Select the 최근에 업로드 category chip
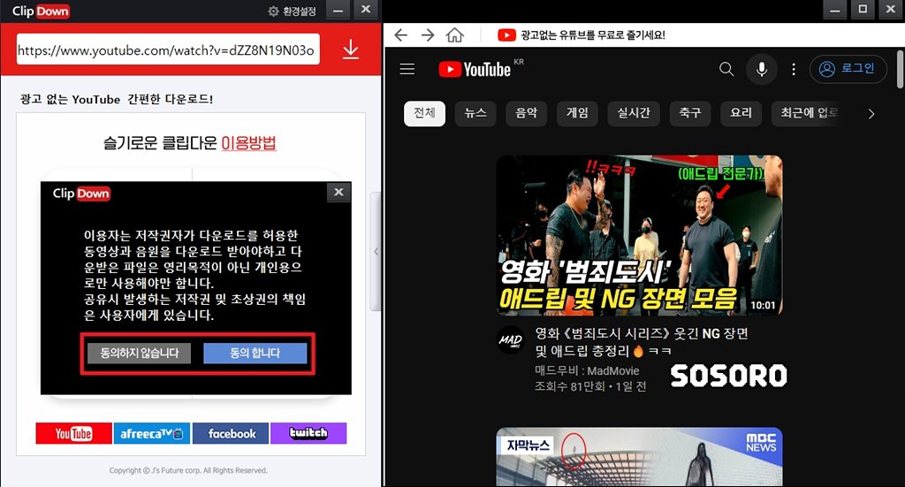 point(806,113)
